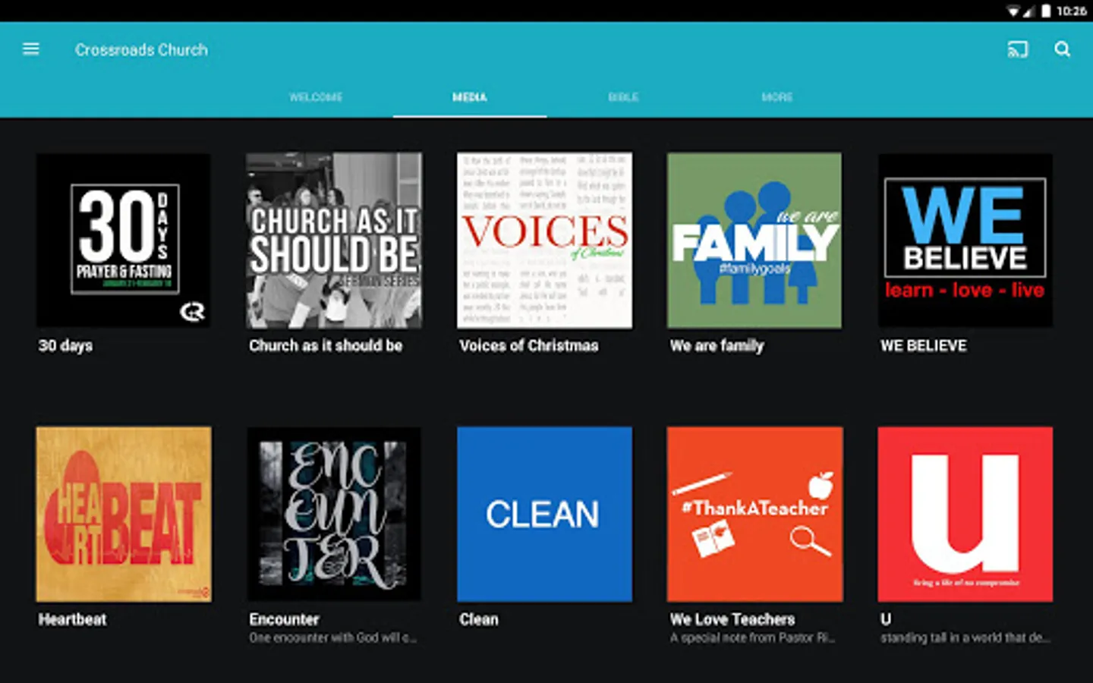Tap the #ThankATeacher artwork

(754, 514)
